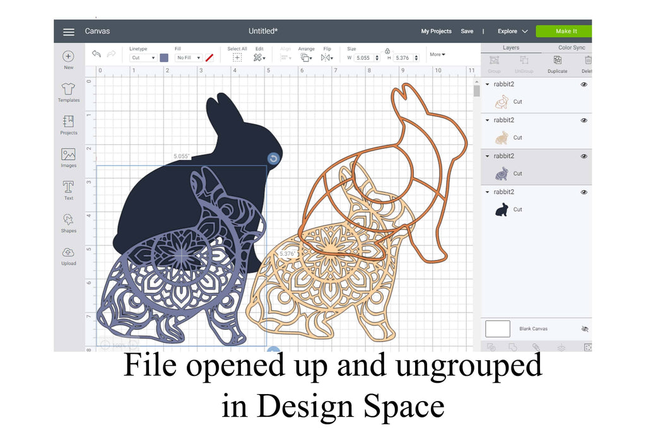Image resolution: width=646 pixels, height=430 pixels.
Task: Switch to the Color Sync tab
Action: (572, 48)
